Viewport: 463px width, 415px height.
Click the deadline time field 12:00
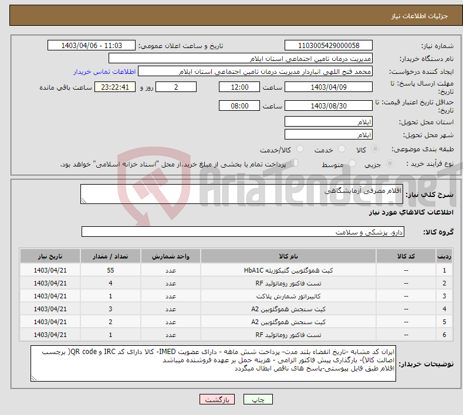[x=239, y=87]
